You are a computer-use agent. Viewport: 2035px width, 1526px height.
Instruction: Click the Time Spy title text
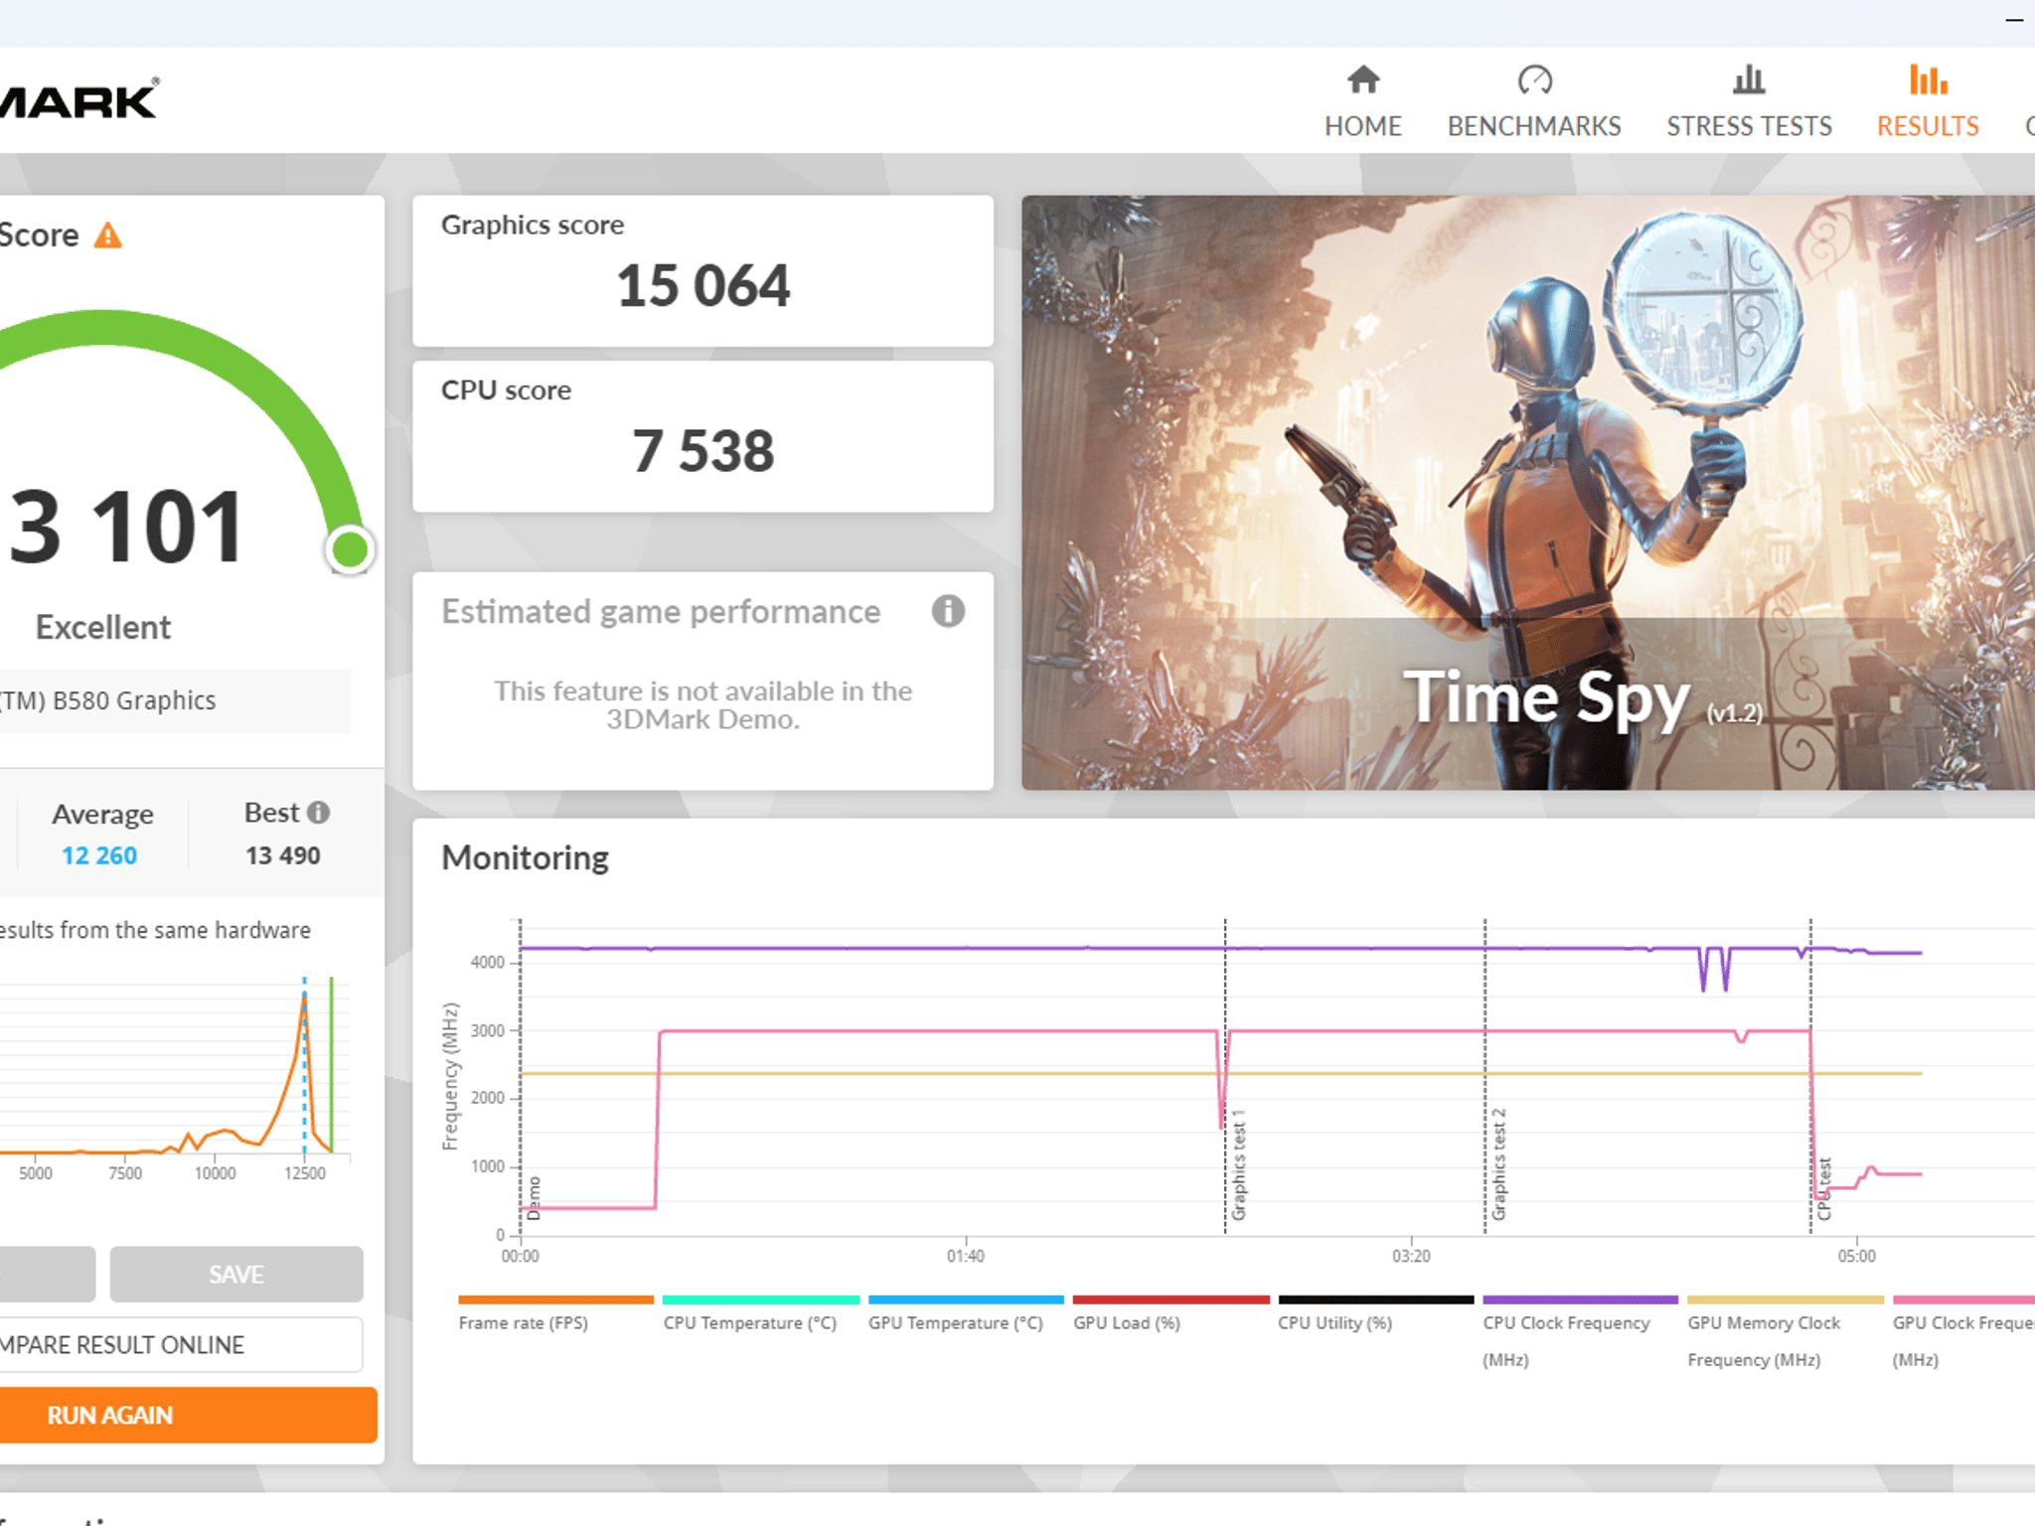(1545, 697)
